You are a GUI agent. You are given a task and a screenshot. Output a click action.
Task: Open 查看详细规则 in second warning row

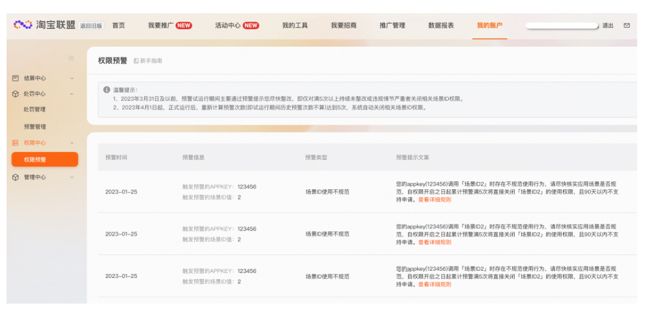434,242
